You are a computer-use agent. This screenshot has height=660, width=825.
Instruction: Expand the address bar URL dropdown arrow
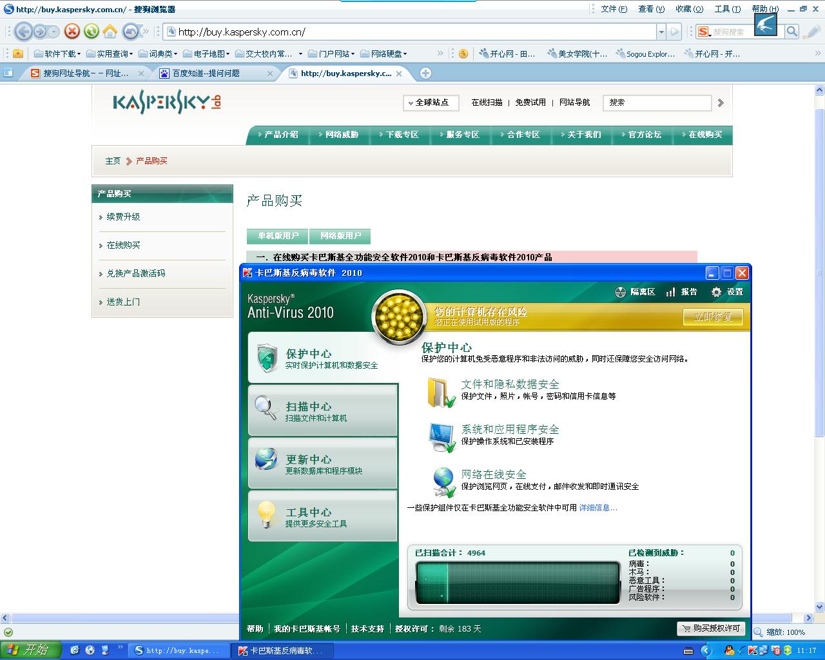click(661, 31)
